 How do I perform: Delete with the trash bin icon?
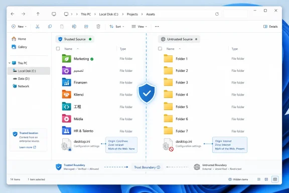click(98, 27)
